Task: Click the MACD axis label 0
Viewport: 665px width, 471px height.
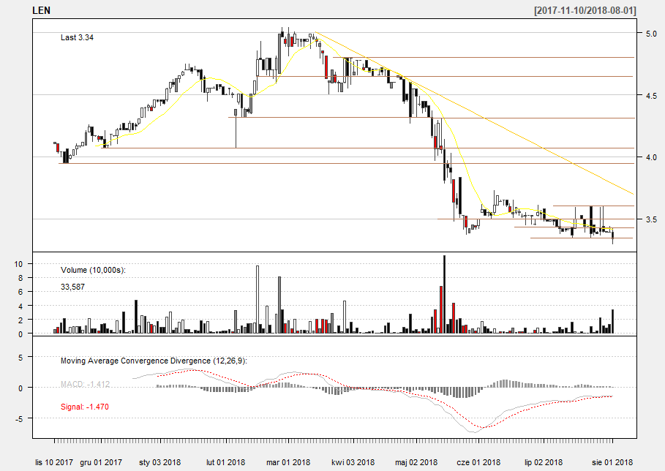Action: pos(20,388)
